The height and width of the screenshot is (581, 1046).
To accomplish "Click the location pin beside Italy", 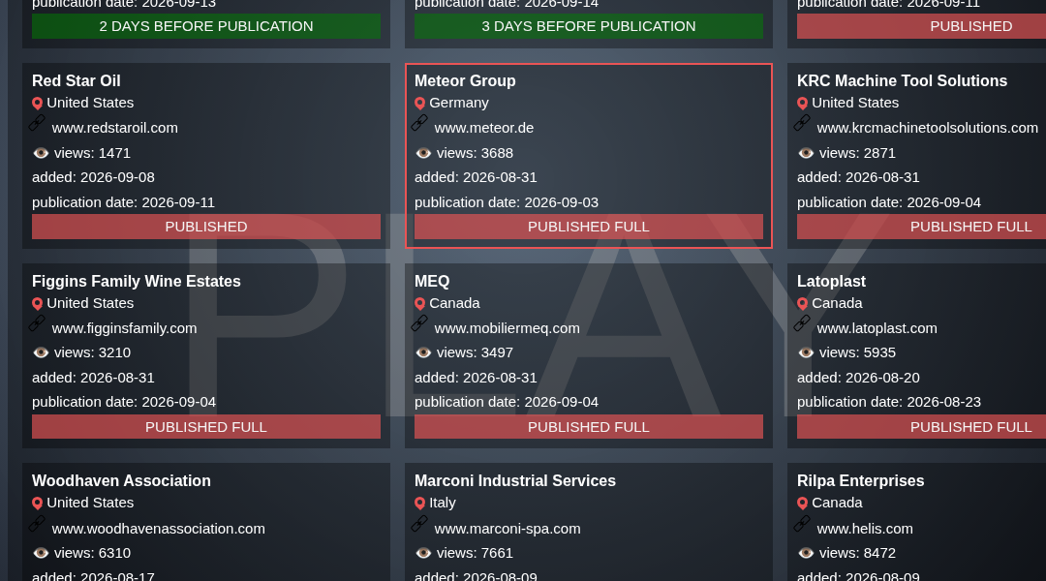I will click(419, 504).
